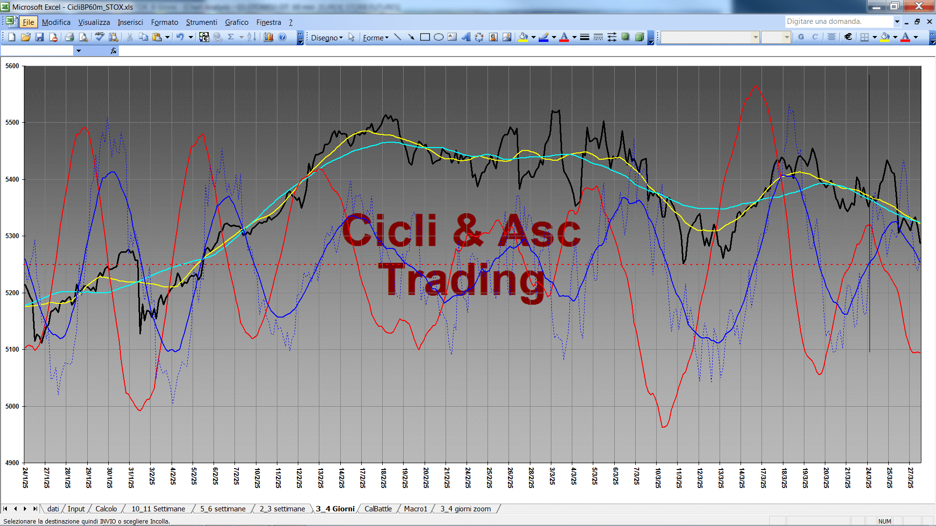Select the arrow Select Objects pointer
936x526 pixels.
pyautogui.click(x=351, y=37)
